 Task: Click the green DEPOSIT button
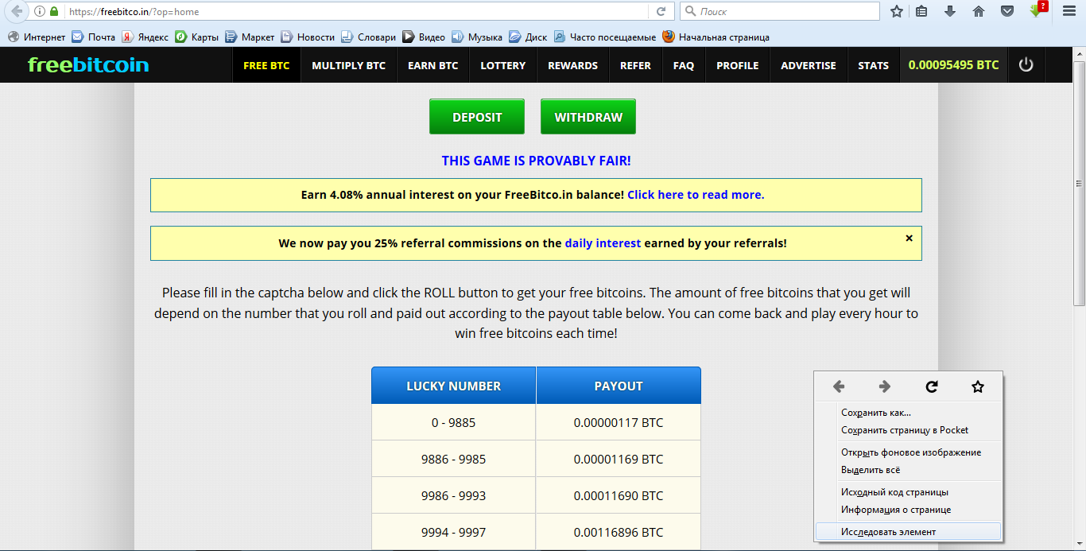(477, 117)
